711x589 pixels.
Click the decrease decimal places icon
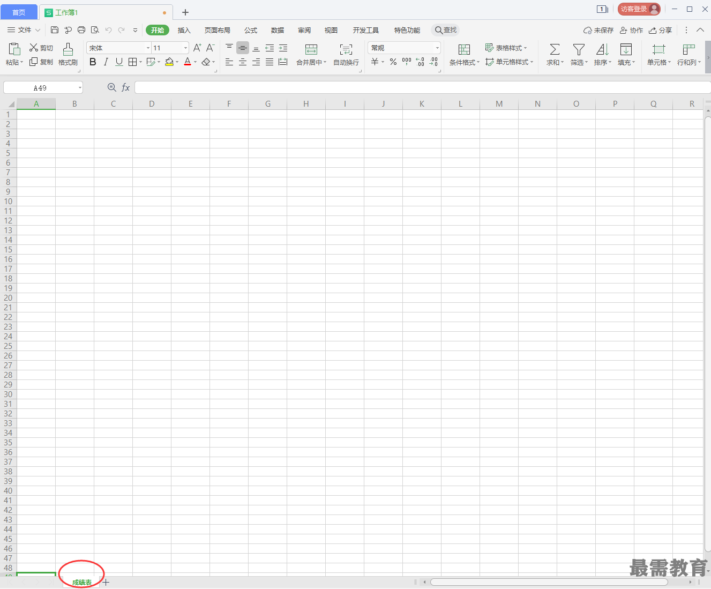pyautogui.click(x=433, y=62)
